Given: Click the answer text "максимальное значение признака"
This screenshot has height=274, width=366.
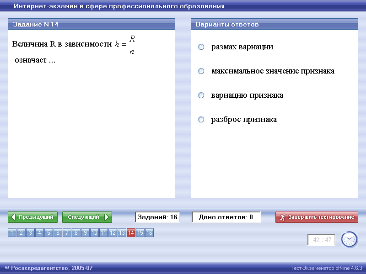Looking at the screenshot, I should [x=273, y=71].
